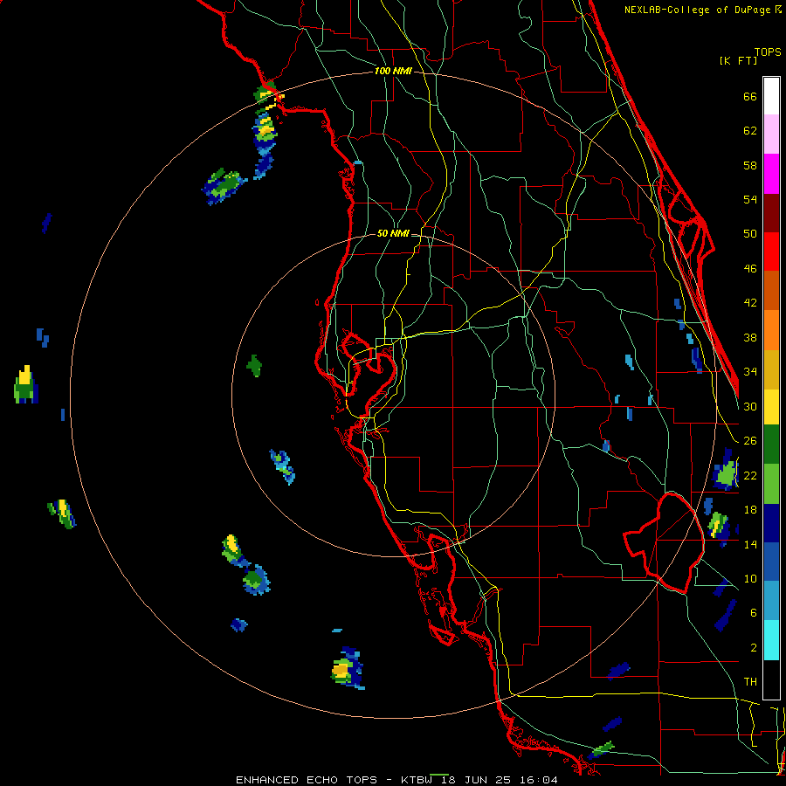The height and width of the screenshot is (786, 786).
Task: Click the navy blue legend swatch
Action: (771, 523)
